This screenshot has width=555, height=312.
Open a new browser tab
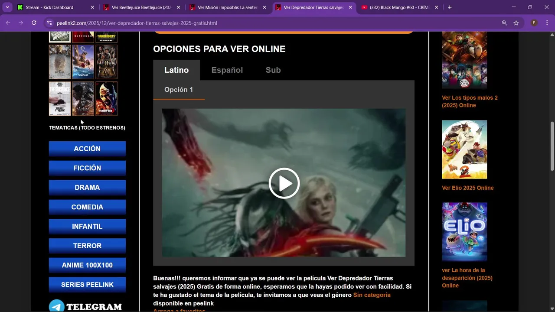[450, 7]
